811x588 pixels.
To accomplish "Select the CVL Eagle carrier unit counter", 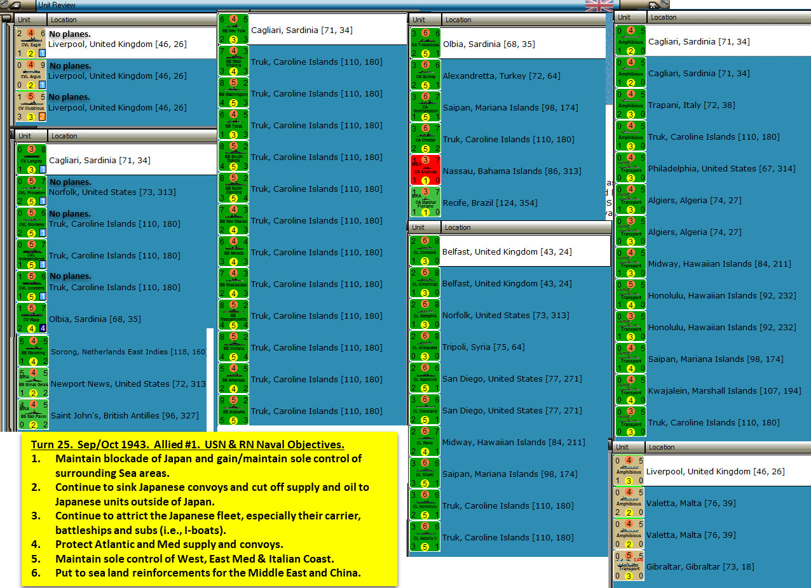I will coord(31,43).
